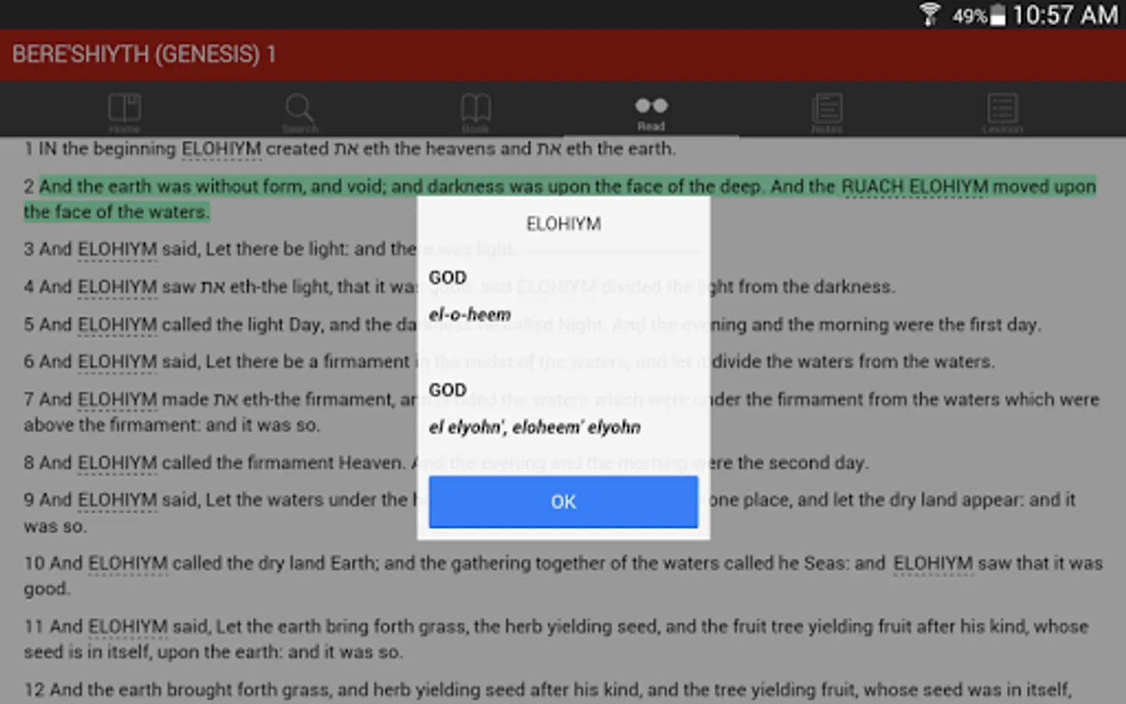
Task: Click the 'el-o-heem' pronunciation text
Action: (470, 314)
